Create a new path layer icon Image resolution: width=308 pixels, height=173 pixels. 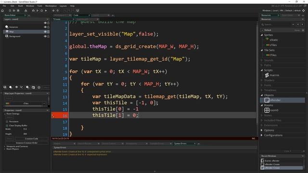tap(22, 87)
